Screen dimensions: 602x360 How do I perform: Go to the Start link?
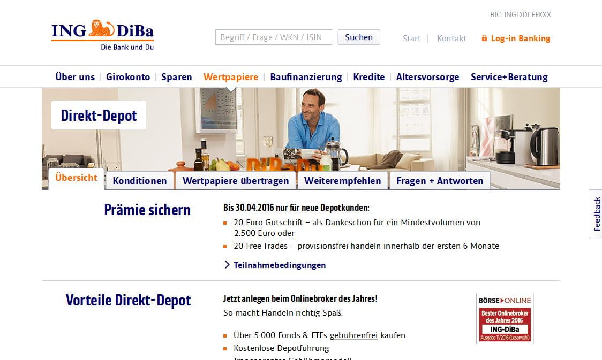pyautogui.click(x=411, y=39)
